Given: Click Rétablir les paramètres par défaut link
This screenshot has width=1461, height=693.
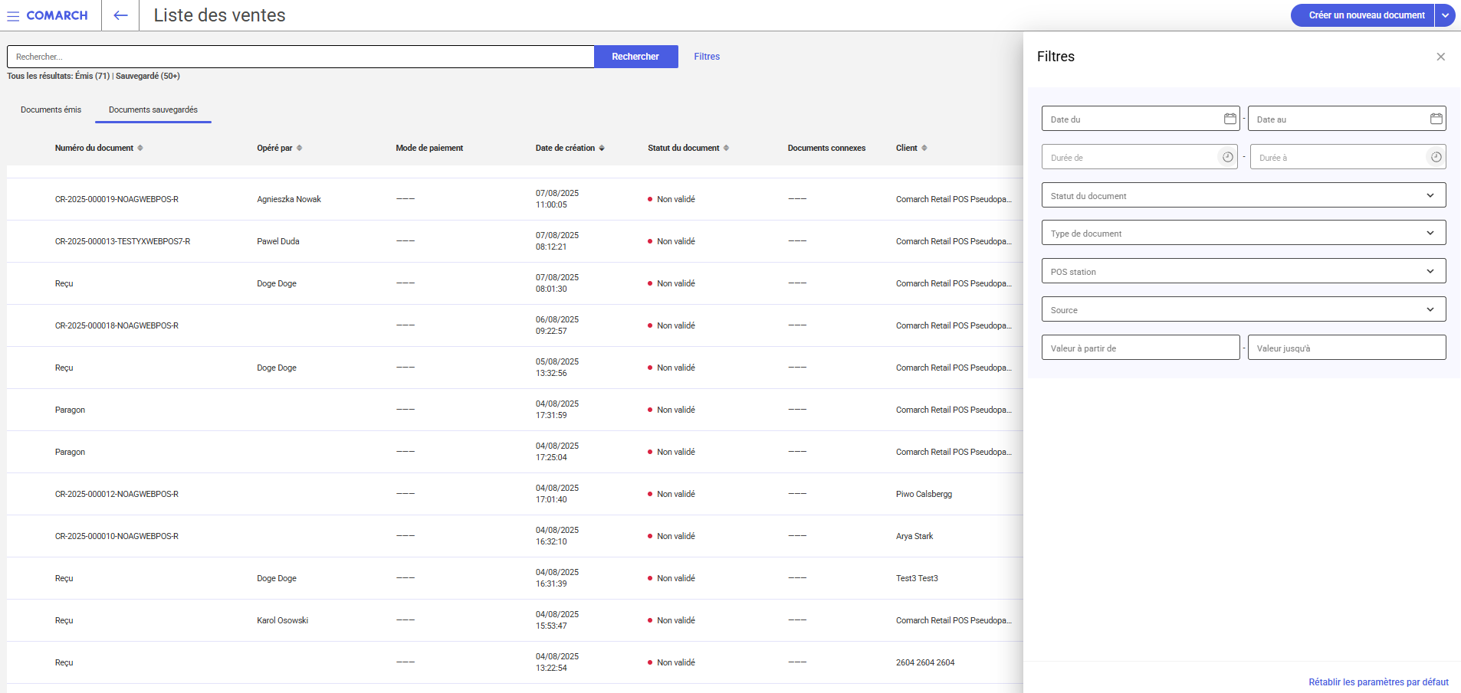Looking at the screenshot, I should tap(1378, 682).
